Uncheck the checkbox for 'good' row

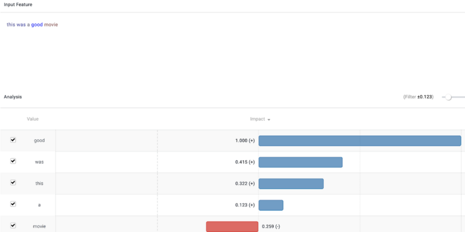tap(13, 140)
